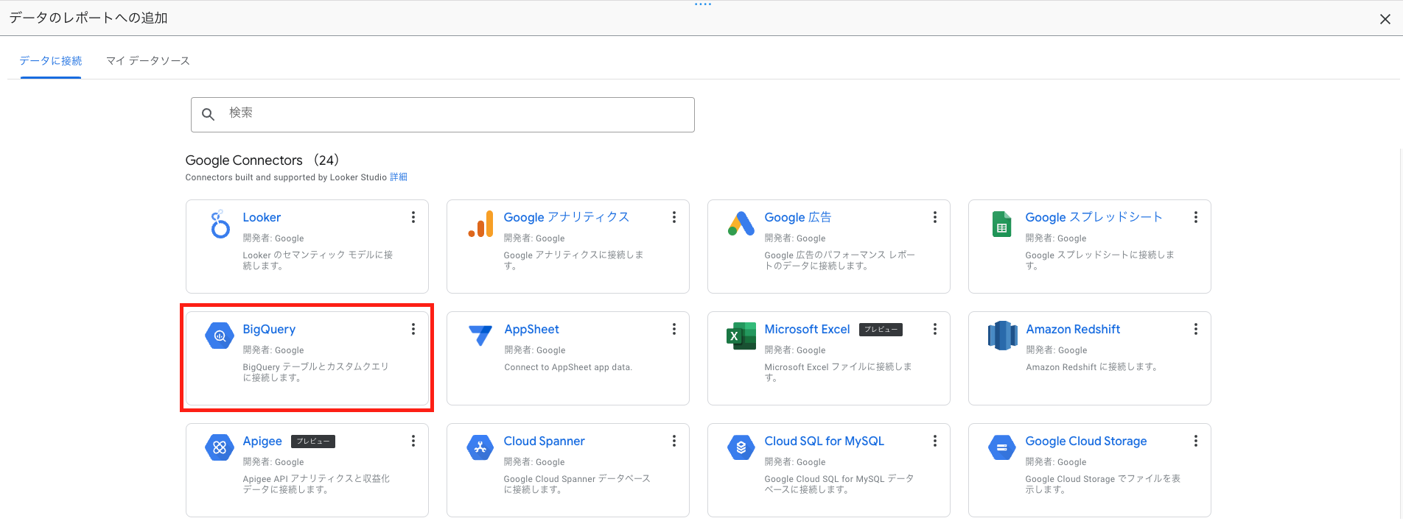Click the Cloud SQL for MySQL icon

click(741, 447)
